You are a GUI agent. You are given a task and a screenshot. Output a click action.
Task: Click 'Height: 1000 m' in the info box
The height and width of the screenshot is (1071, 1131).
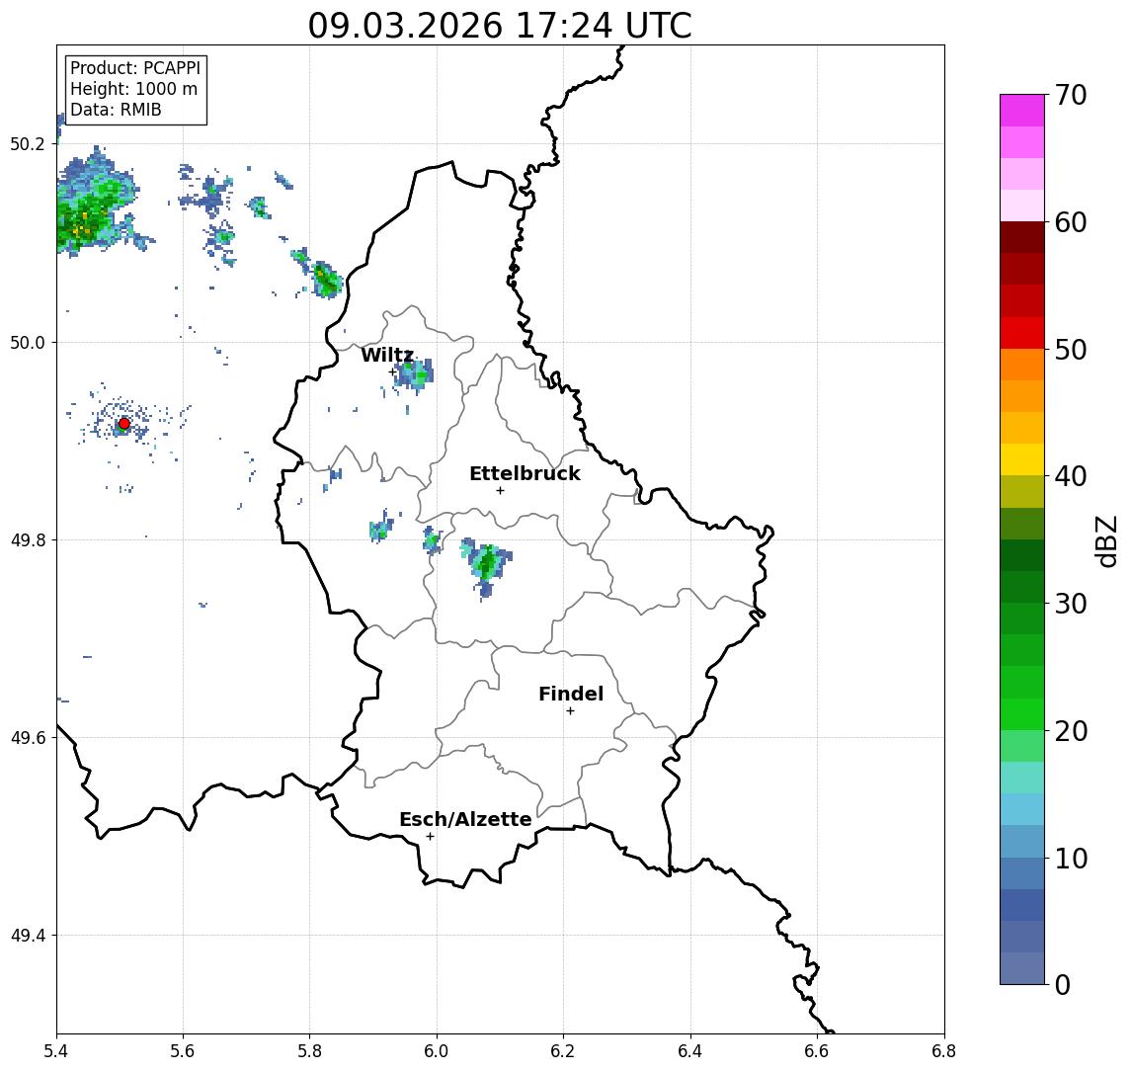coord(133,90)
